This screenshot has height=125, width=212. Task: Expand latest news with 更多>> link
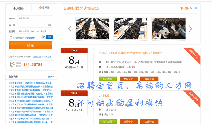(51, 76)
